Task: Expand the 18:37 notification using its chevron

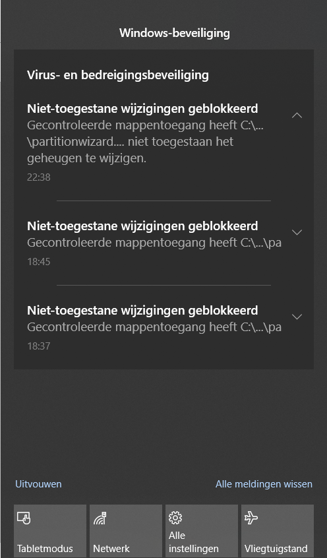Action: 297,317
